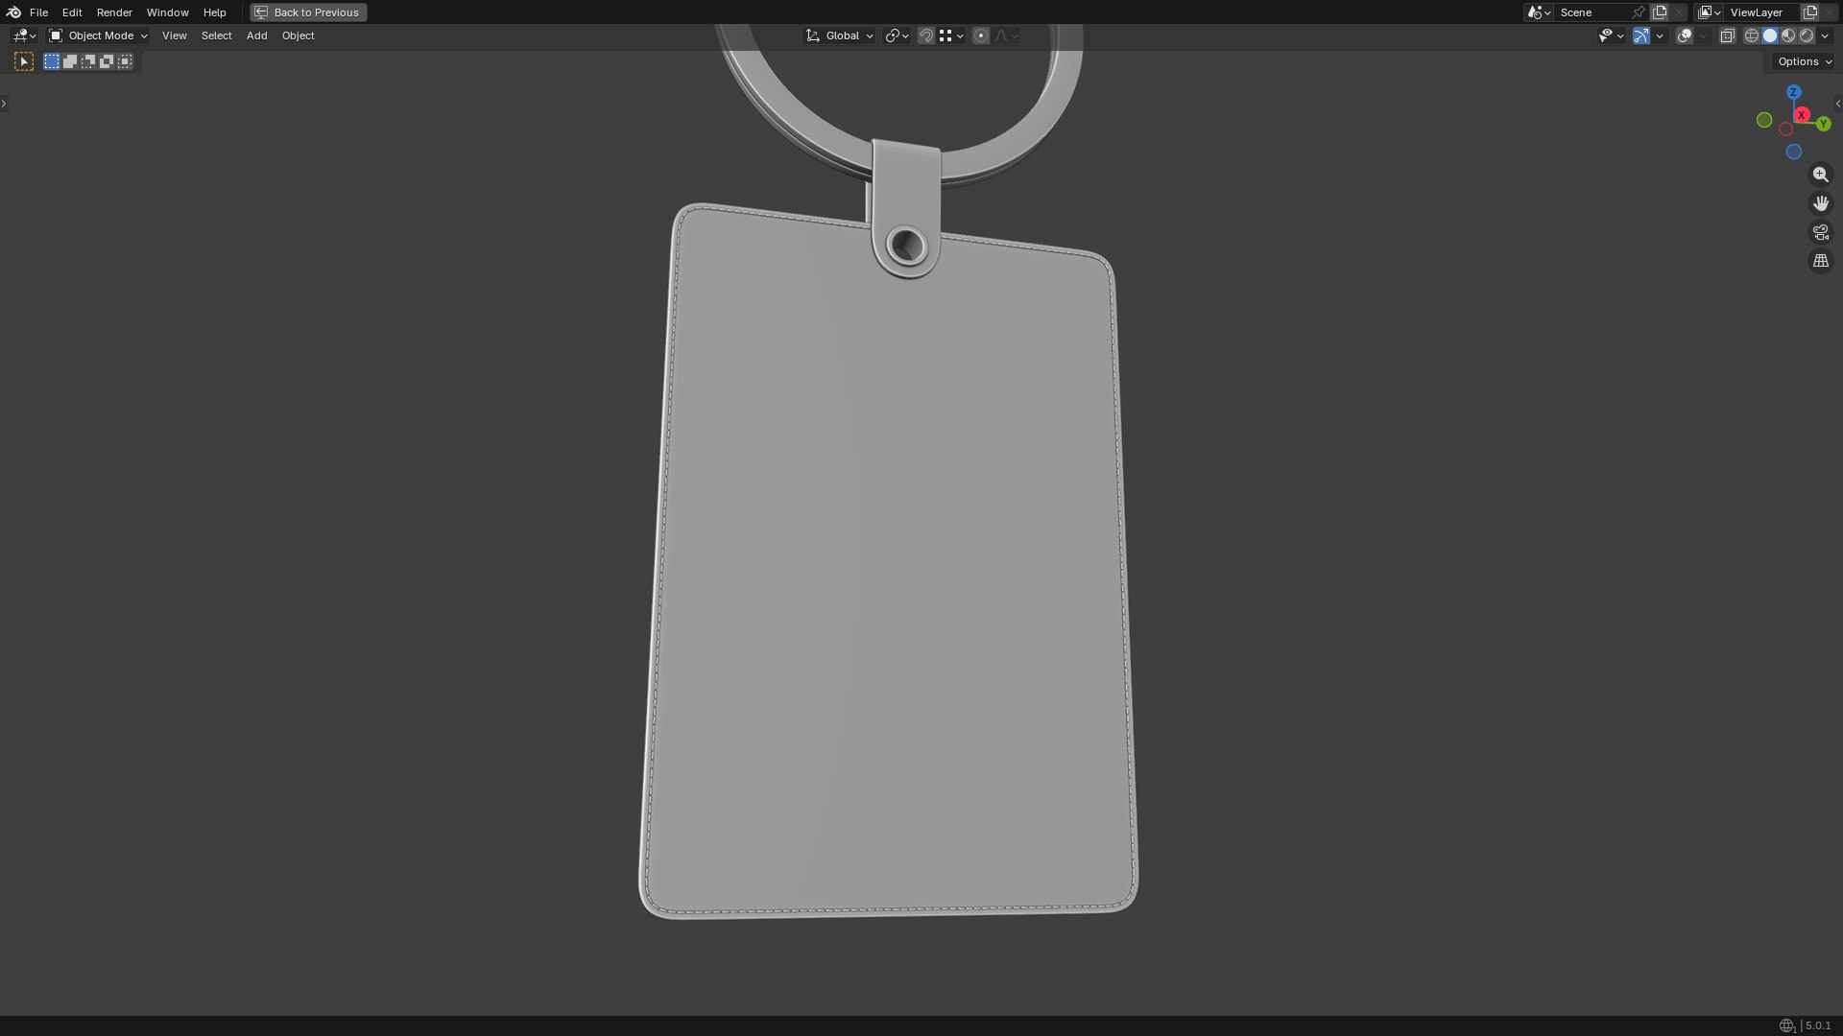Choose the Invert Selection mode icon
Viewport: 1843px width, 1036px height.
(x=107, y=61)
